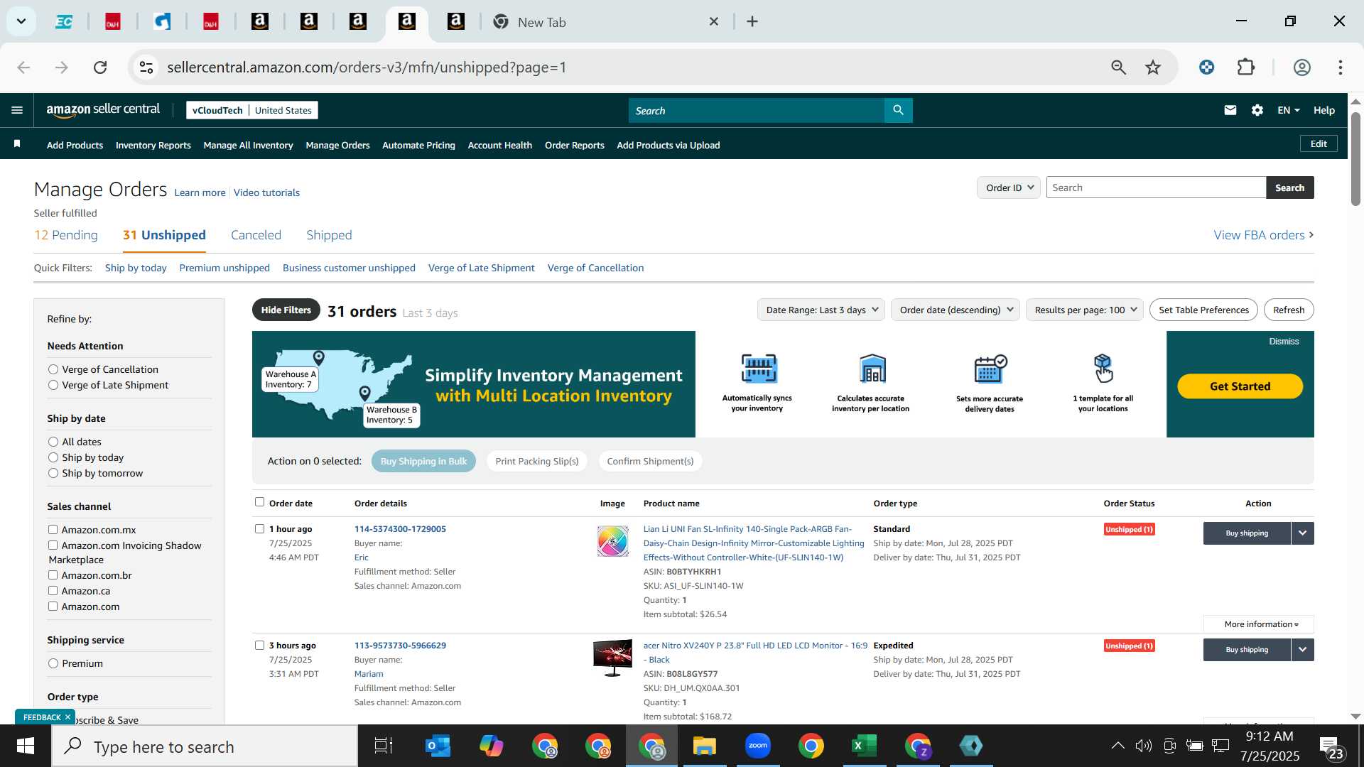
Task: Click the Amazon Seller Central logo
Action: pyautogui.click(x=103, y=109)
